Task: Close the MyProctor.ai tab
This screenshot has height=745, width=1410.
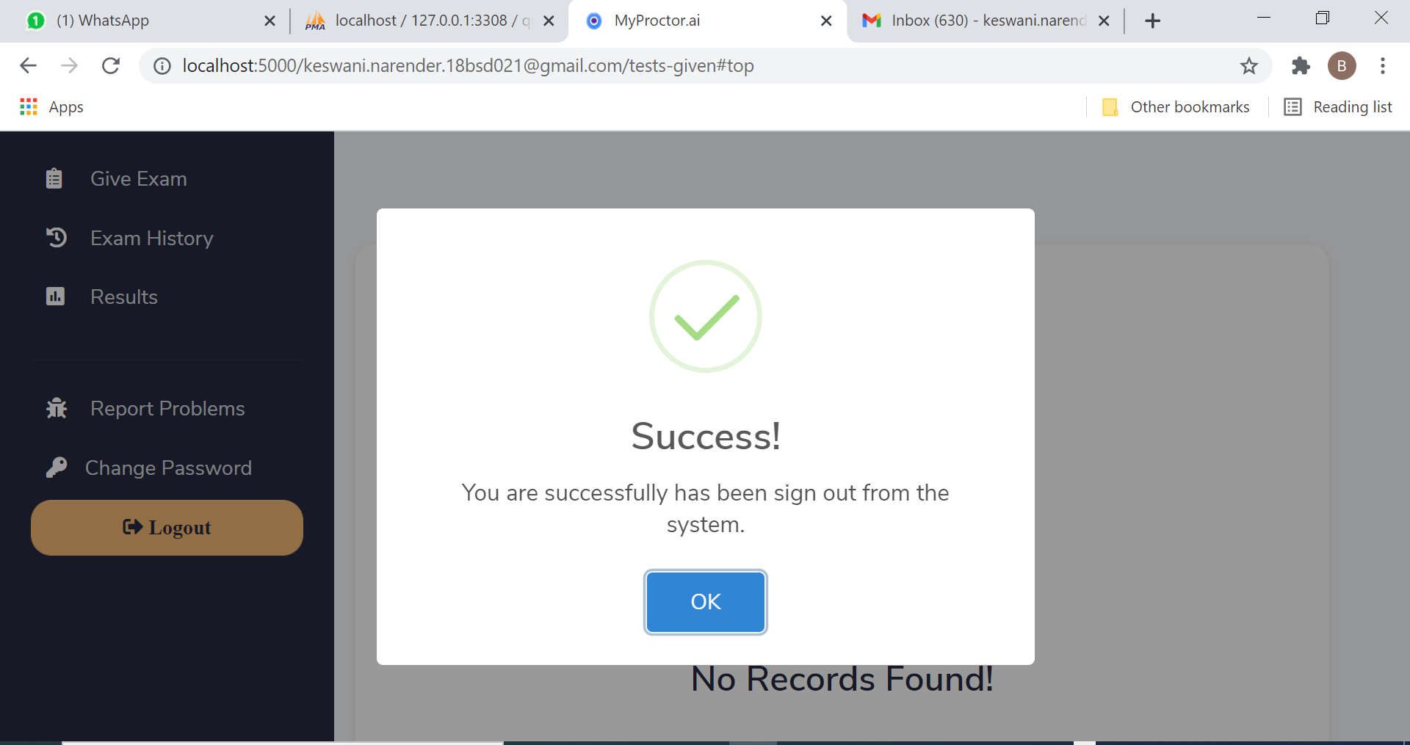Action: point(826,21)
